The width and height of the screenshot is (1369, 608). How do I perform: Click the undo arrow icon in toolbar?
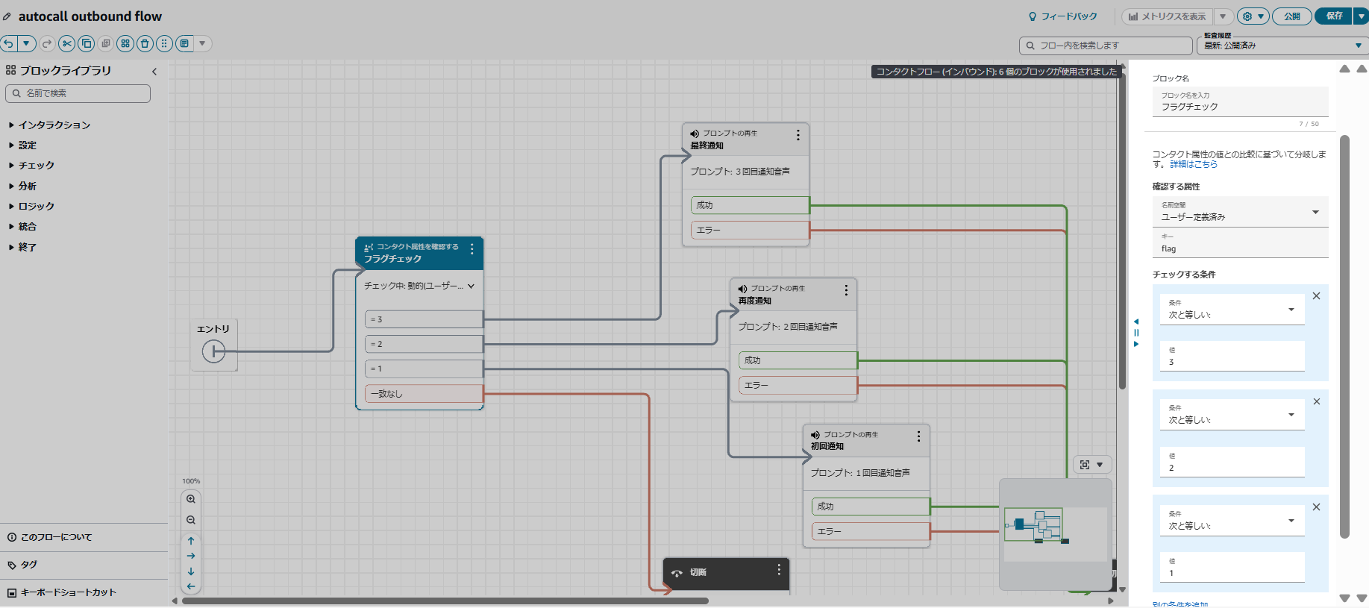[x=8, y=44]
